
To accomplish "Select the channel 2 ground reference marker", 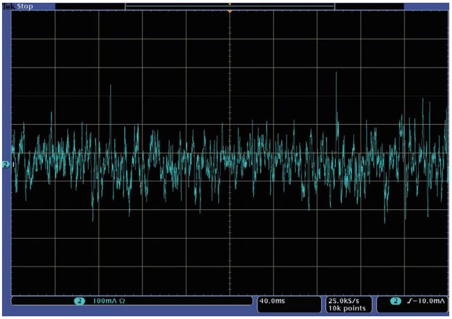I will (x=5, y=164).
